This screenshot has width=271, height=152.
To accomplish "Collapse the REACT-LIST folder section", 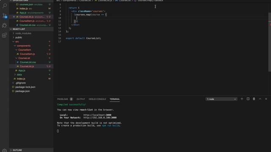I will 31,29.
